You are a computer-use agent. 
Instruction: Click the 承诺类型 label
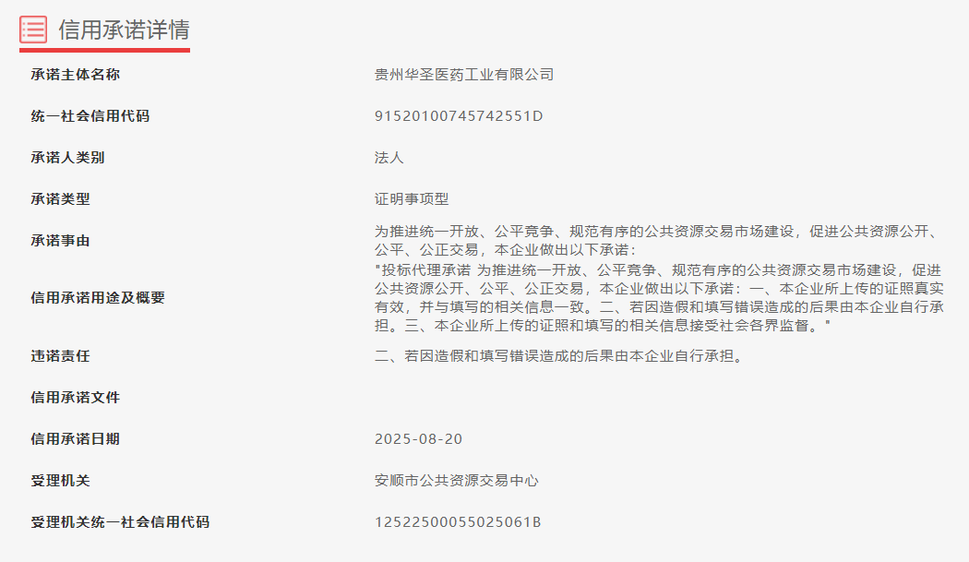[x=61, y=199]
